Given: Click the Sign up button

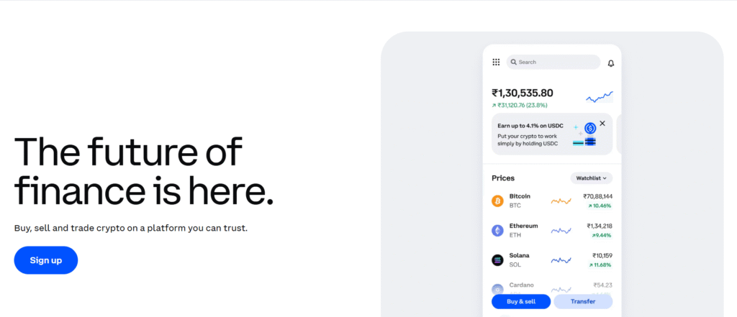Looking at the screenshot, I should [x=46, y=260].
